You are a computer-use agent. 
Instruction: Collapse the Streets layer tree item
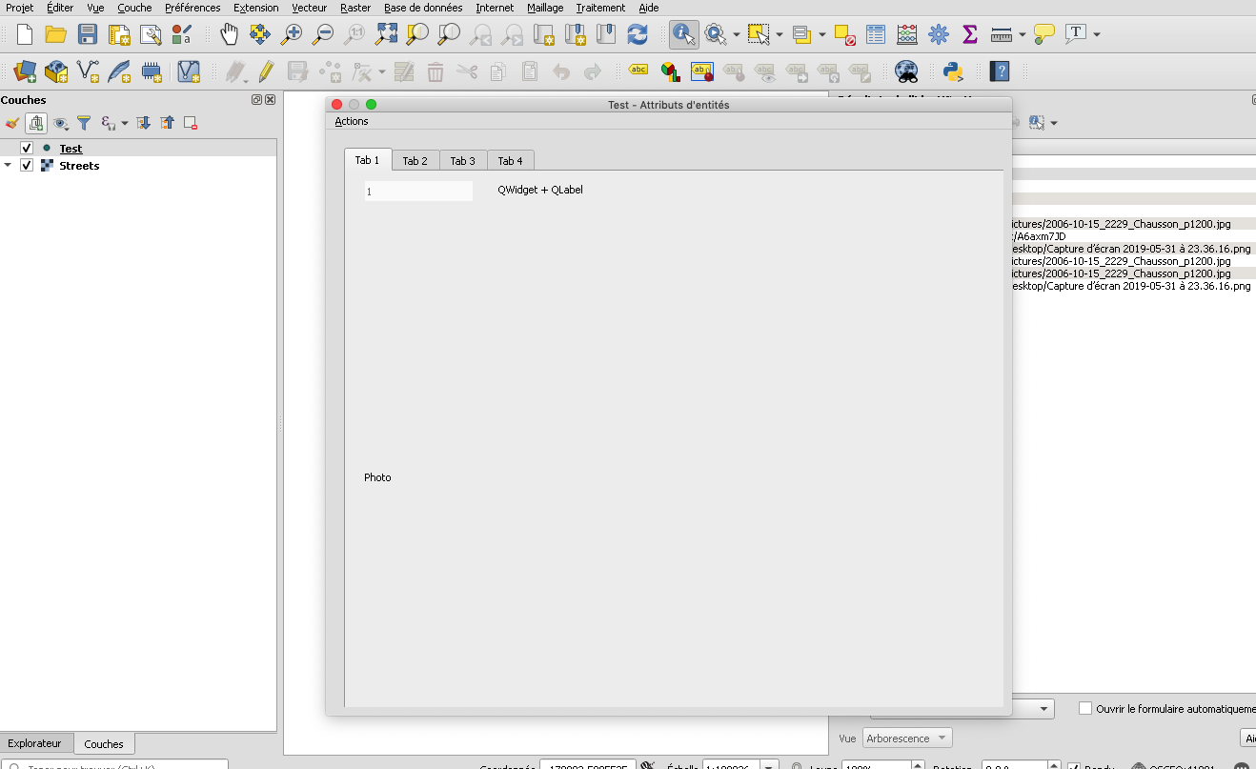pyautogui.click(x=10, y=165)
